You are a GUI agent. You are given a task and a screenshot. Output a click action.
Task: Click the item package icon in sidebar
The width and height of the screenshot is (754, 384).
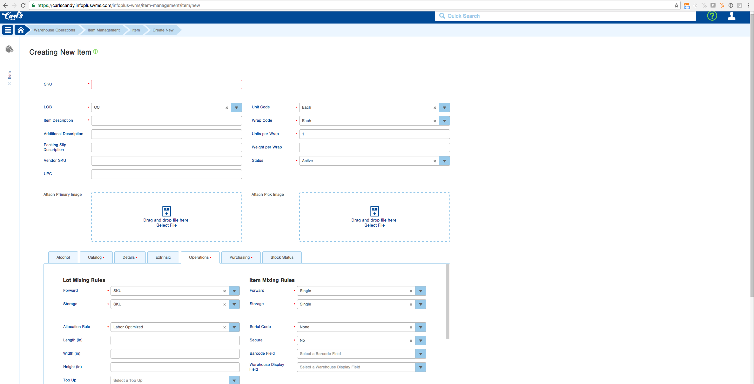[10, 49]
